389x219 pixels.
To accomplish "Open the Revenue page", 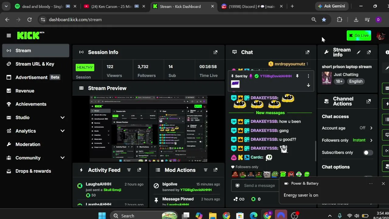I will [x=36, y=91].
